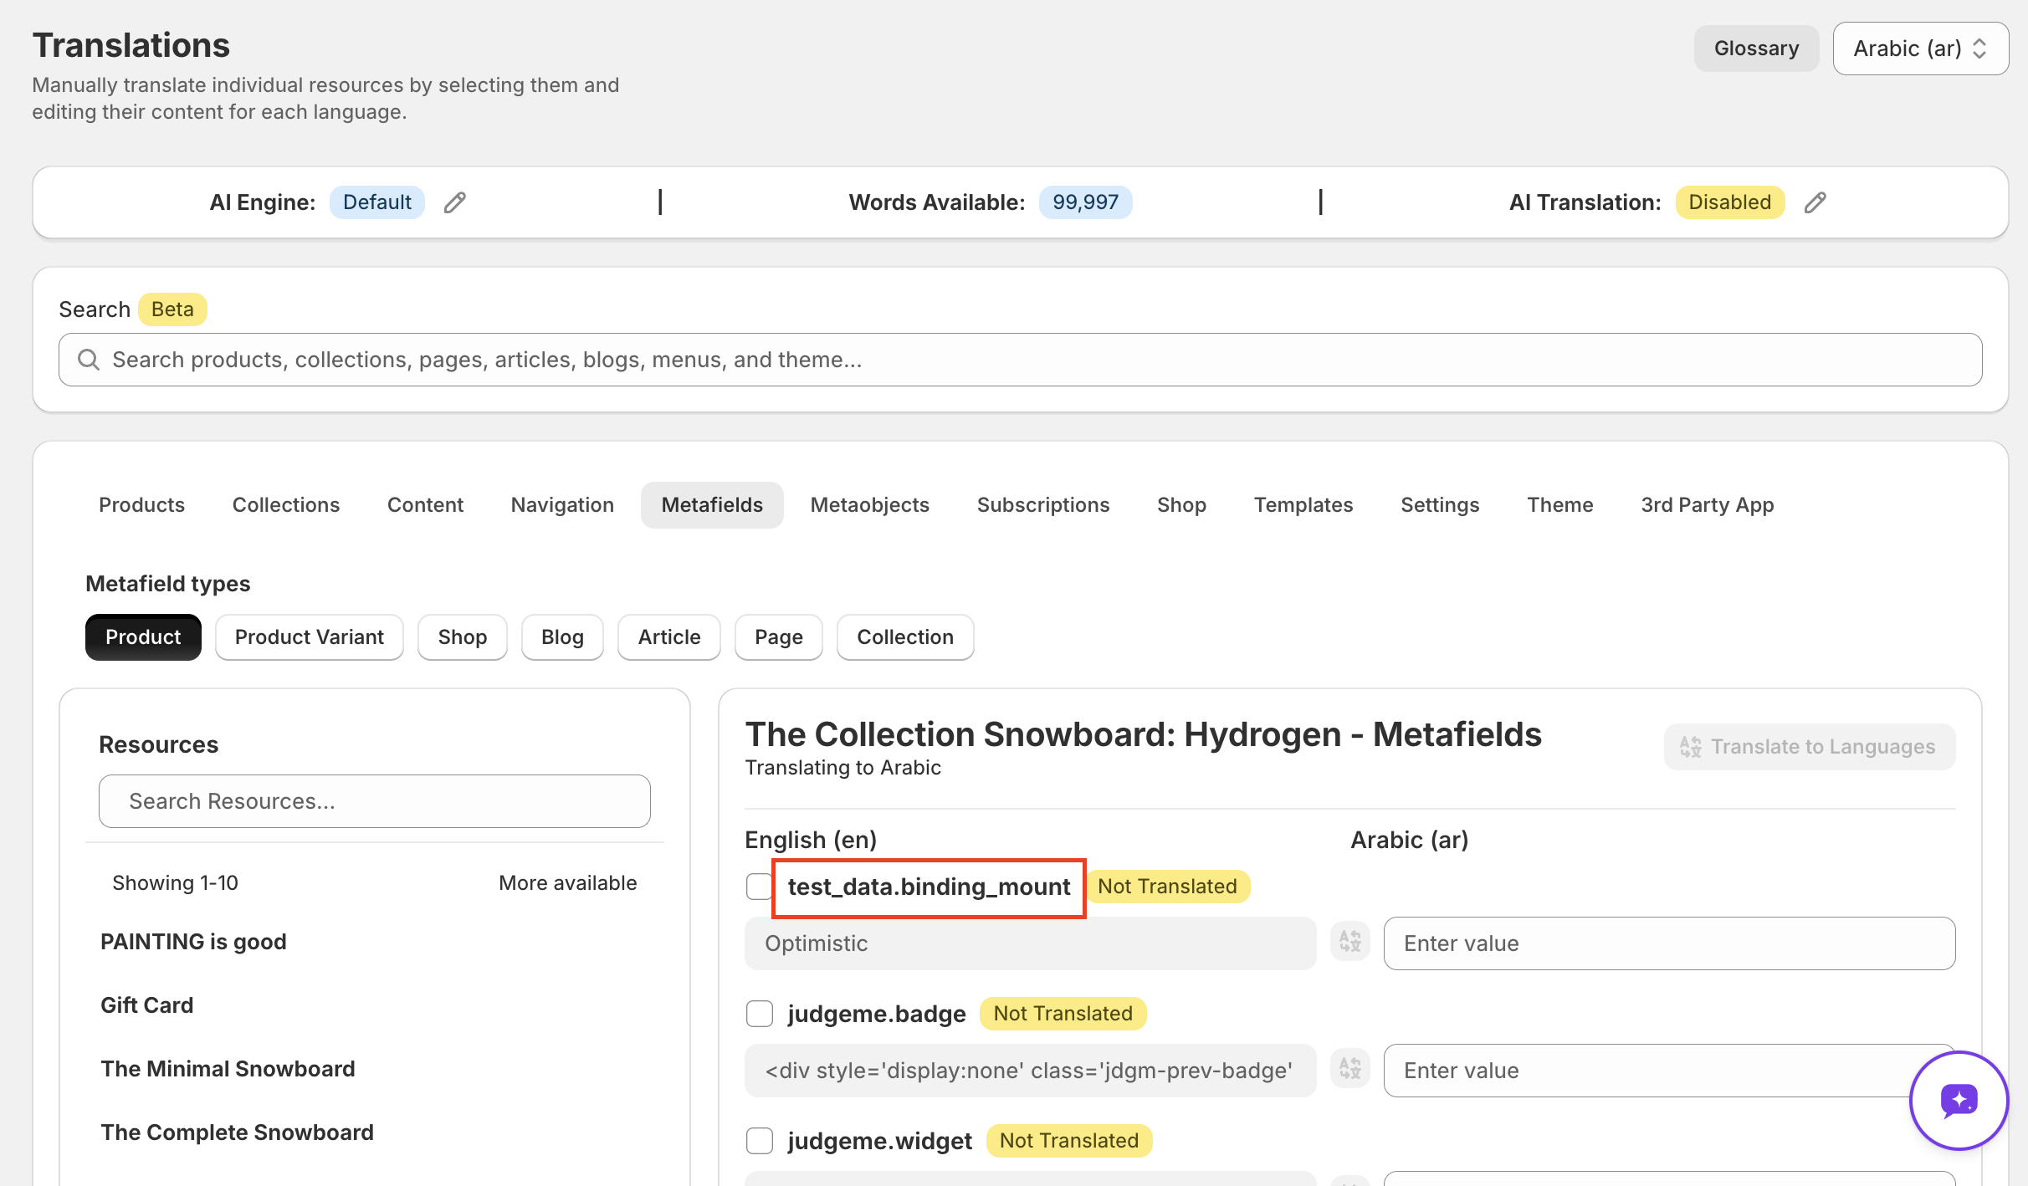2028x1186 pixels.
Task: Click the '99,997' words available badge
Action: click(x=1085, y=202)
